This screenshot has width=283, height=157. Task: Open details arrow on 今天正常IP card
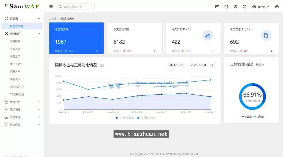tap(272, 51)
